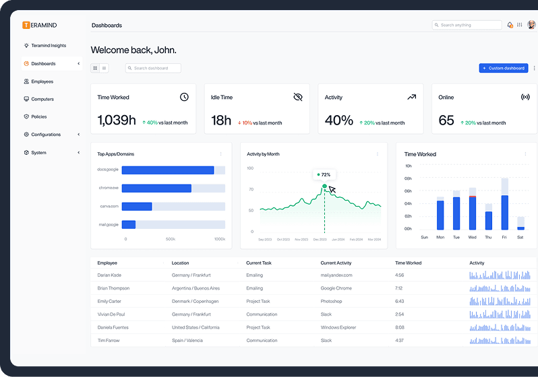The width and height of the screenshot is (538, 377).
Task: Click the Teramind logo
Action: [x=40, y=25]
